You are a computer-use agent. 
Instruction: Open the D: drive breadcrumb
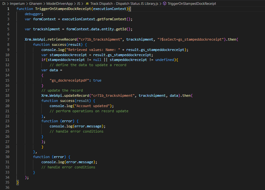tap(3, 3)
